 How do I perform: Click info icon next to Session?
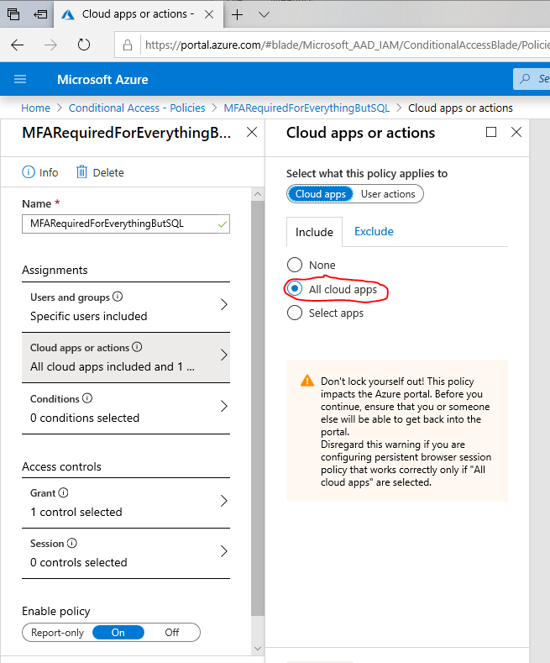[x=72, y=543]
